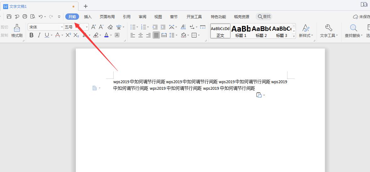
Task: Switch to the 插入 (Insert) tab
Action: [88, 17]
